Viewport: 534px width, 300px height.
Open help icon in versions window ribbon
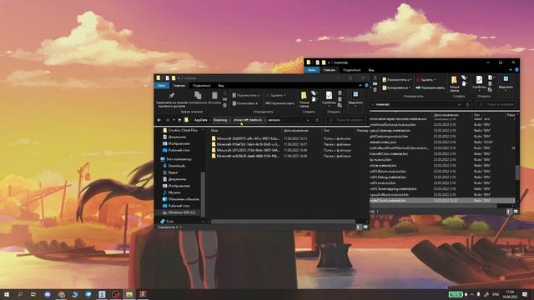366,85
